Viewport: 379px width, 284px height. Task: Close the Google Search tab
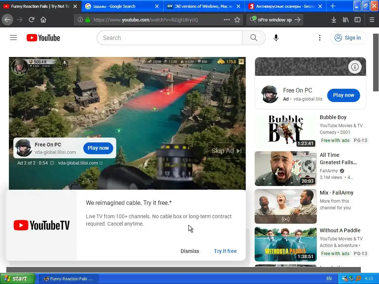tap(157, 6)
